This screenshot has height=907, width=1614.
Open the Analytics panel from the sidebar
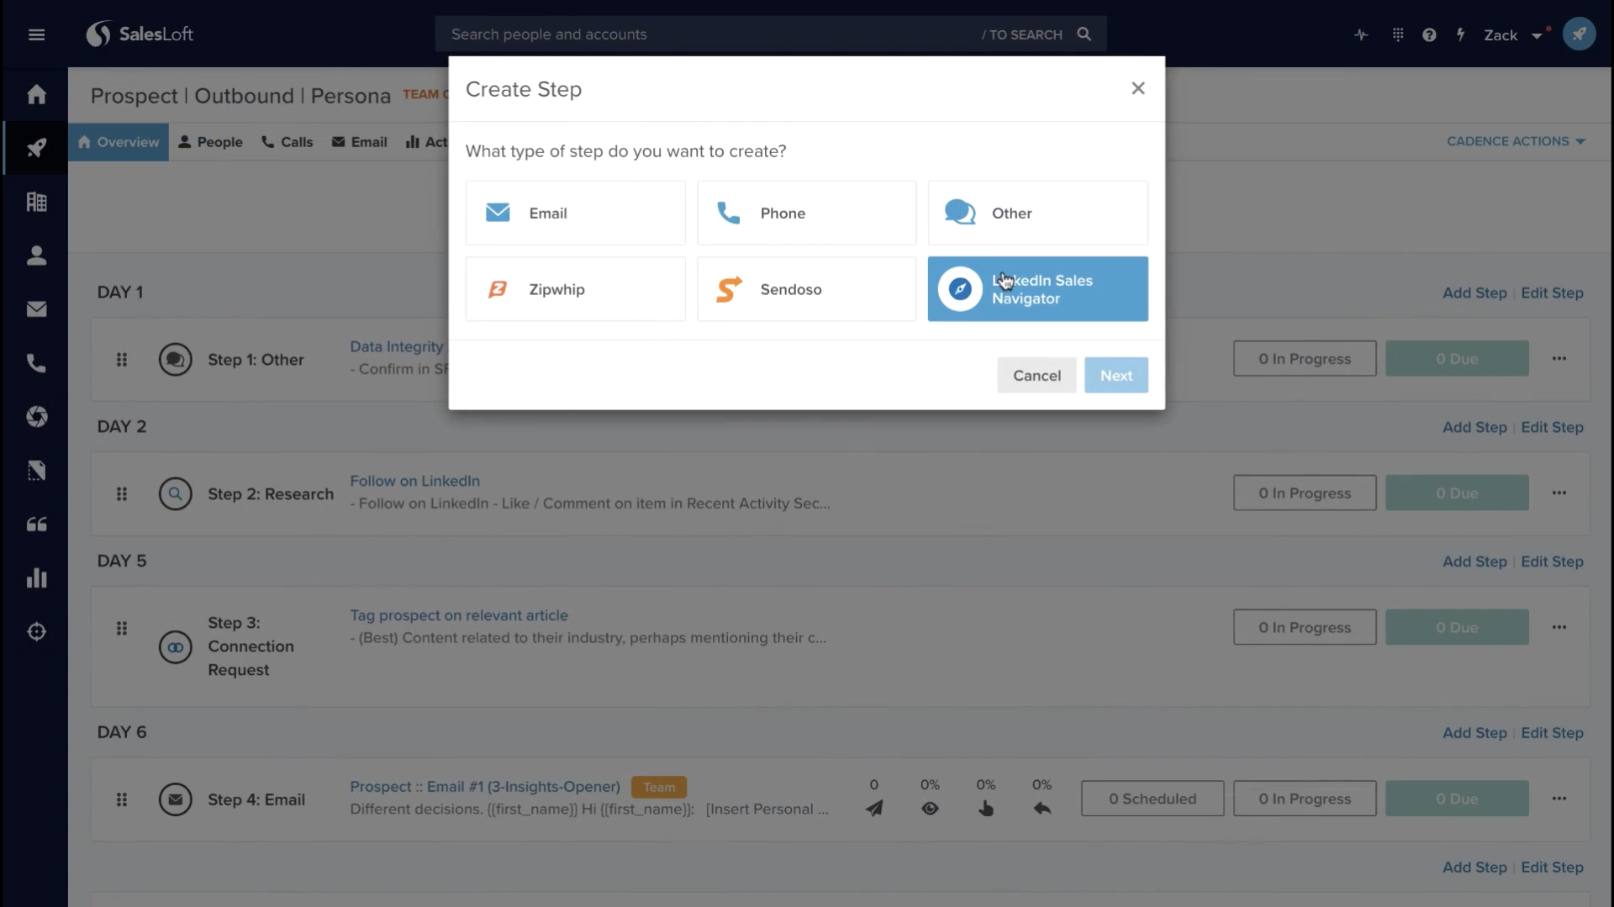(x=37, y=578)
